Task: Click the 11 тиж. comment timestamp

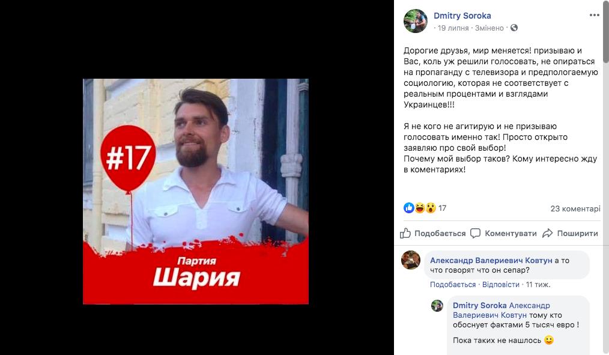Action: 538,285
